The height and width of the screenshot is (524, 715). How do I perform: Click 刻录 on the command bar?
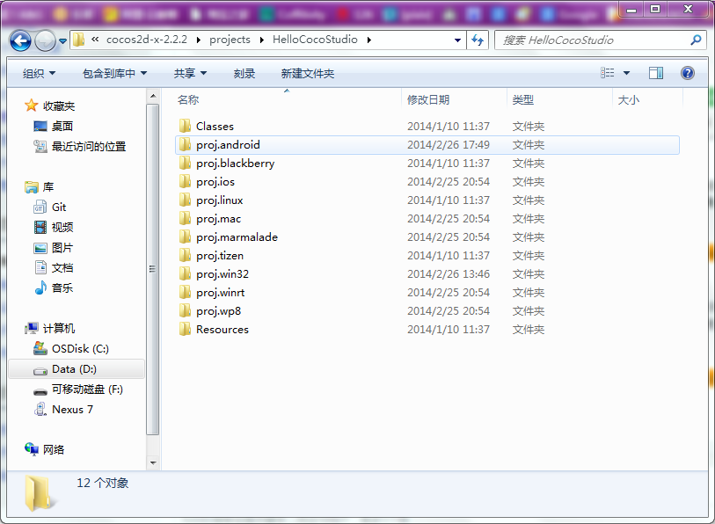click(244, 72)
